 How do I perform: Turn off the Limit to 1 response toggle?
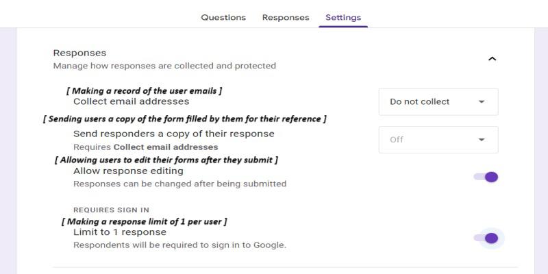(x=486, y=238)
